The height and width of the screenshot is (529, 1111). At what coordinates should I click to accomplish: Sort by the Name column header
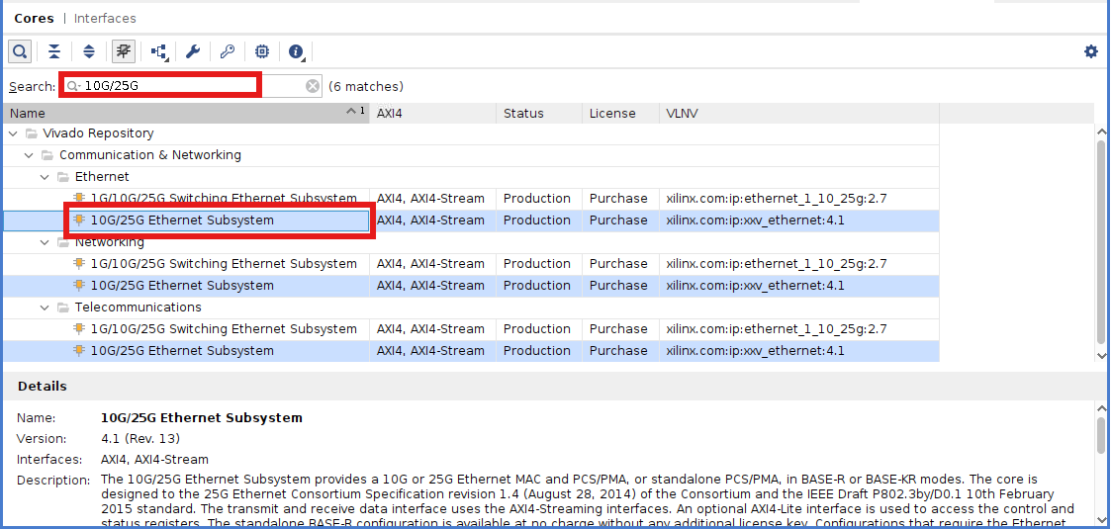(x=178, y=113)
